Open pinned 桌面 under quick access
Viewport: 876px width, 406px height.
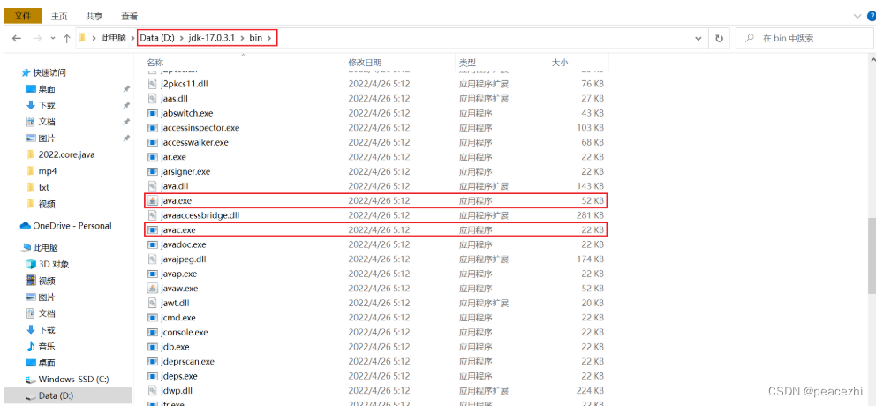pyautogui.click(x=47, y=89)
